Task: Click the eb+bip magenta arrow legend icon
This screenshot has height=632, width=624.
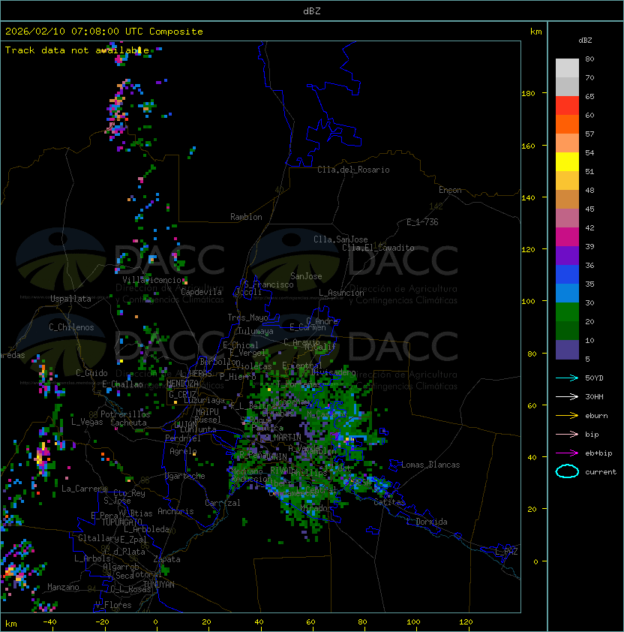Action: point(567,453)
